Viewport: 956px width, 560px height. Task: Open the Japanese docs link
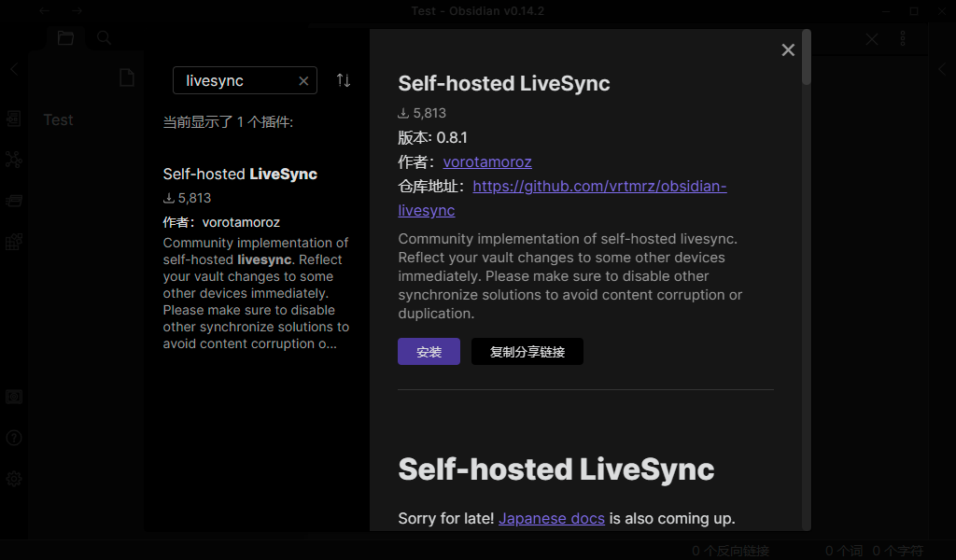pos(551,518)
